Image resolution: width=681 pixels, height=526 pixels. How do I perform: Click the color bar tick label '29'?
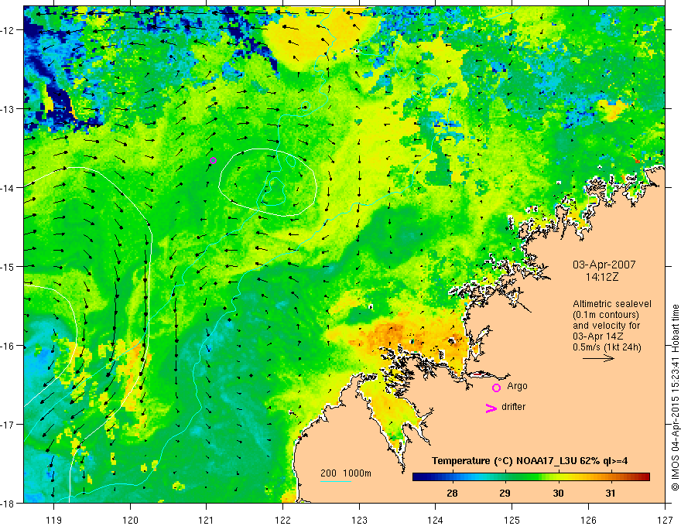point(505,493)
